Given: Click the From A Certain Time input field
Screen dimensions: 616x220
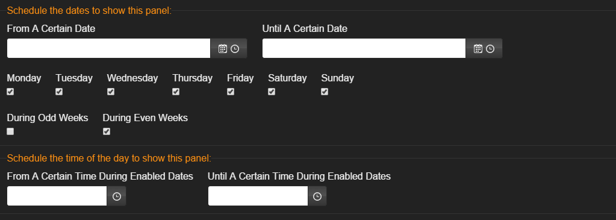Looking at the screenshot, I should coord(57,196).
